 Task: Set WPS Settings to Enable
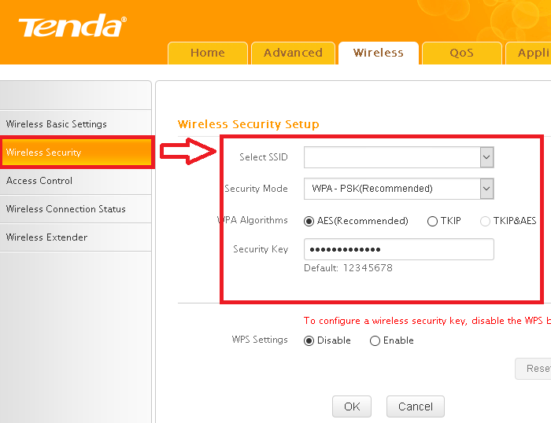(375, 341)
